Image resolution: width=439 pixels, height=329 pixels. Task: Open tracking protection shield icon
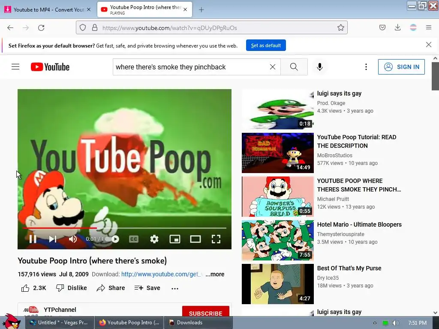[x=83, y=27]
